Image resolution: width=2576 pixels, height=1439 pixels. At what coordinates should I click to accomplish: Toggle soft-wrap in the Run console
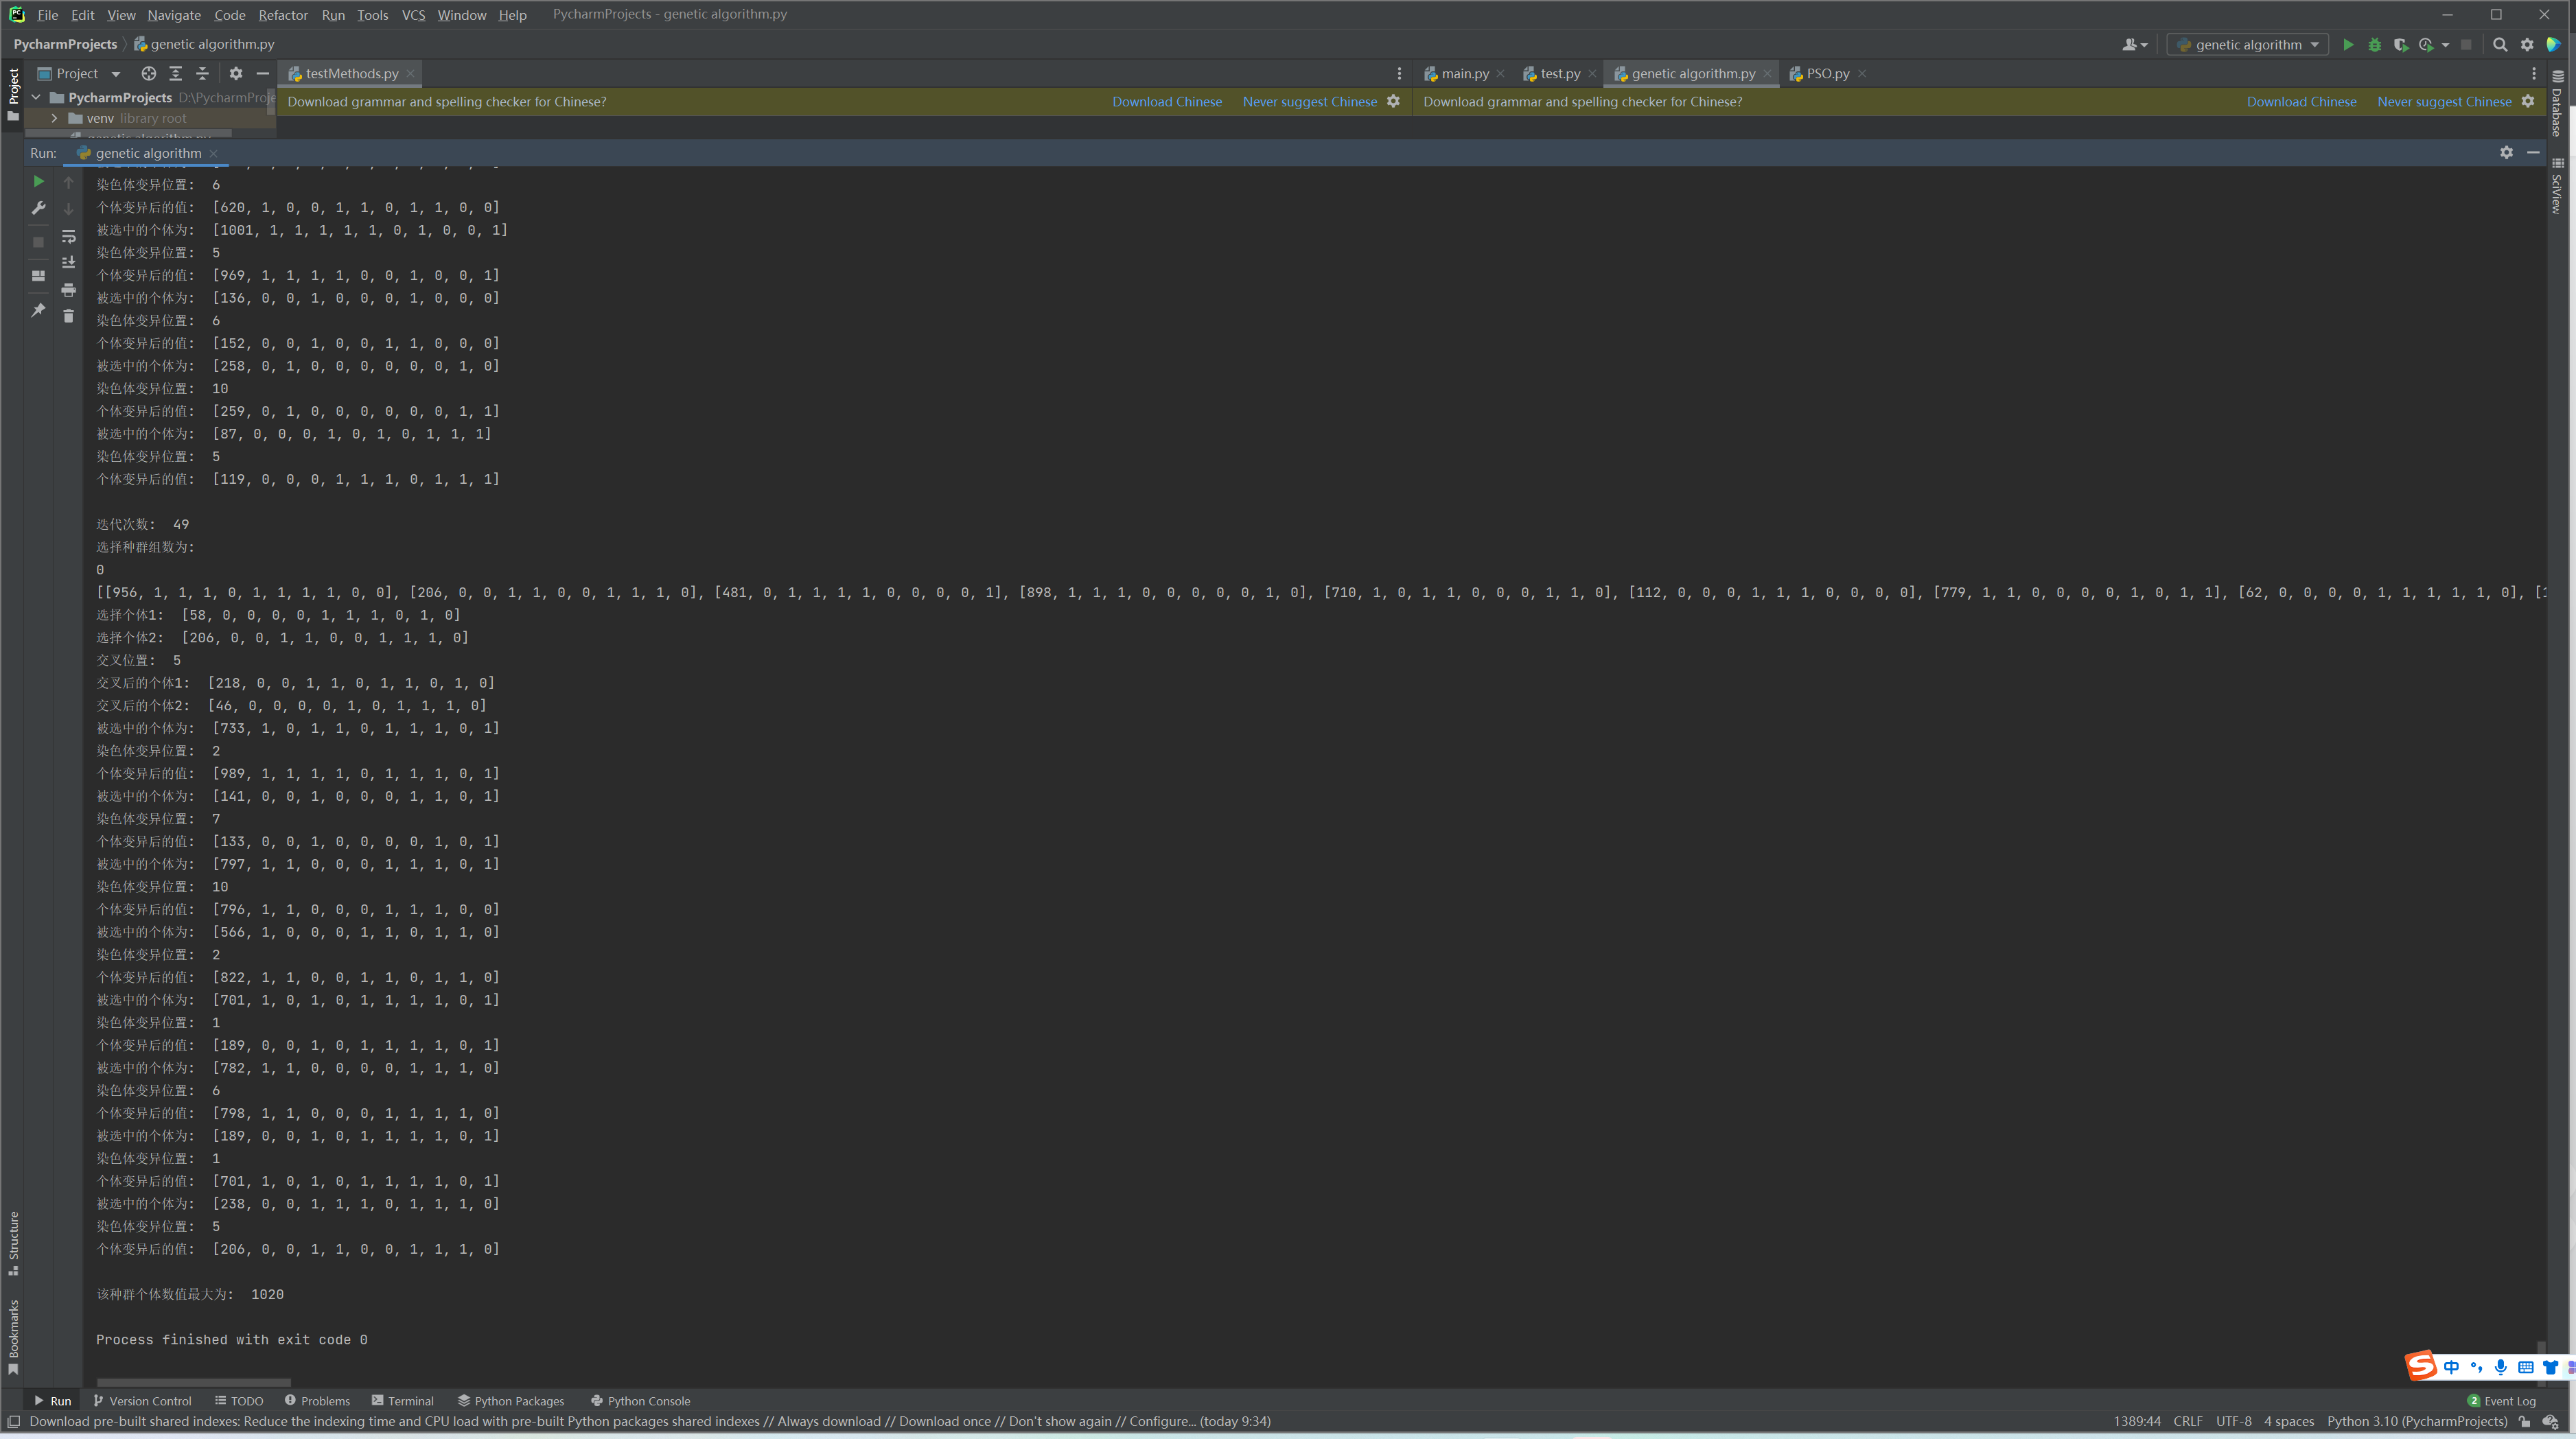click(69, 237)
